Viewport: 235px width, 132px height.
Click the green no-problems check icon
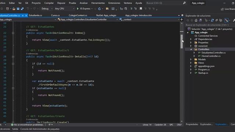click(12, 125)
